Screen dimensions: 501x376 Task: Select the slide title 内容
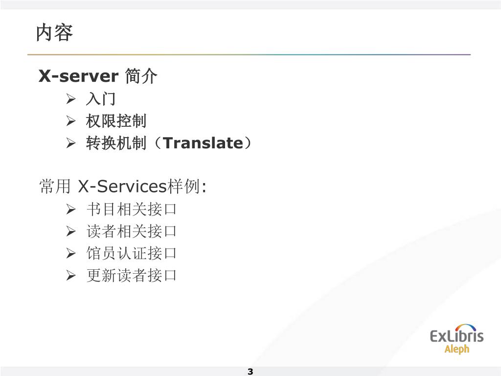(x=54, y=32)
